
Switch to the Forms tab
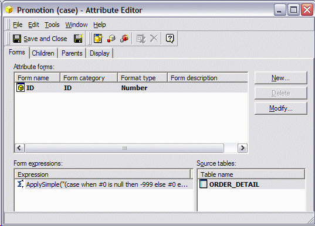click(17, 52)
